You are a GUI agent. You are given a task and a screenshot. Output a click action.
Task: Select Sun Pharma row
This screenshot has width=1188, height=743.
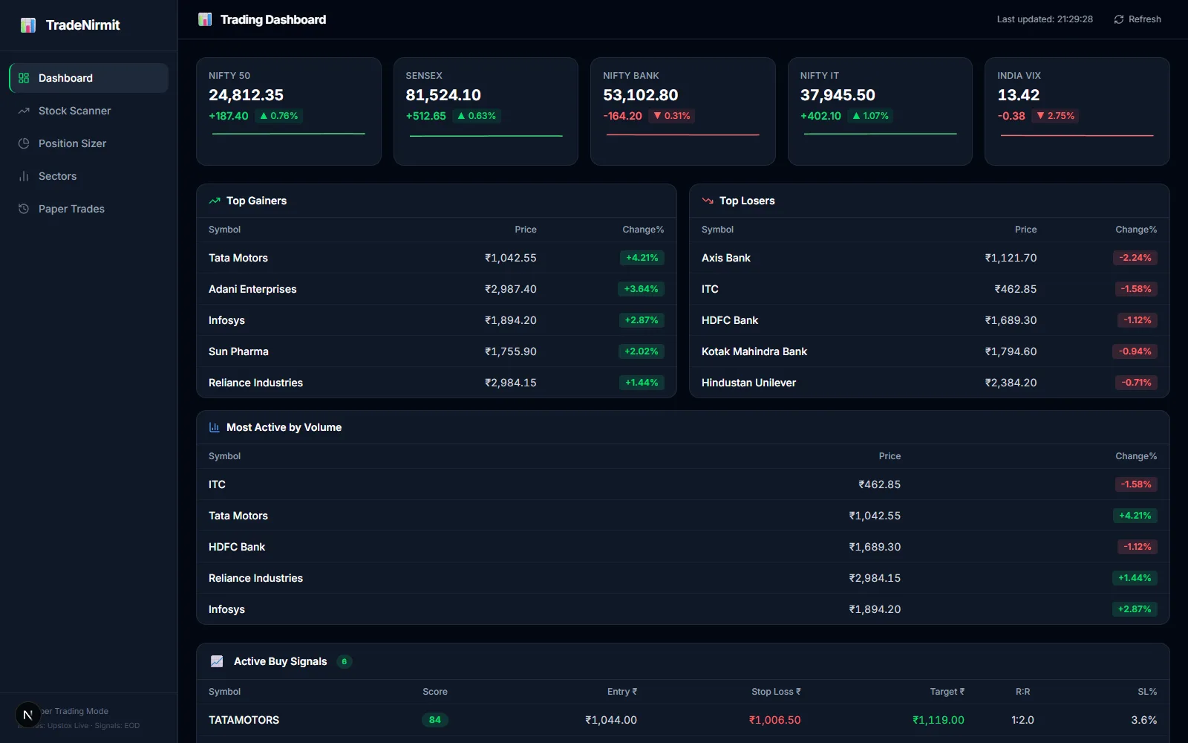pyautogui.click(x=437, y=351)
